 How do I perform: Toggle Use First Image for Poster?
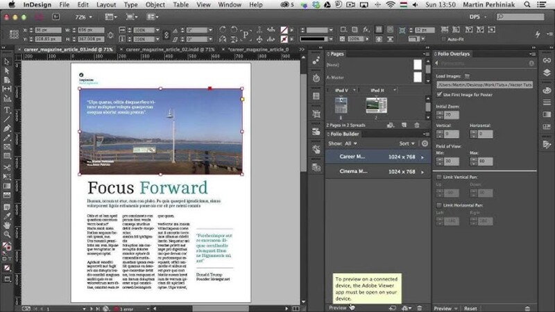pos(439,94)
